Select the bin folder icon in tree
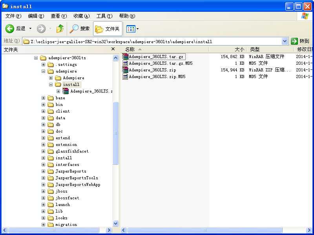 coord(51,104)
